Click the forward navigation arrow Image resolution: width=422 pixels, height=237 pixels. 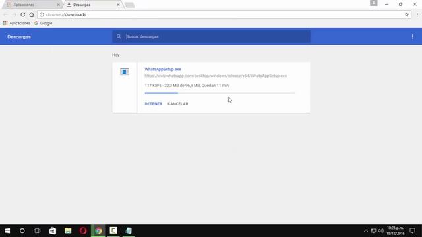pos(15,14)
